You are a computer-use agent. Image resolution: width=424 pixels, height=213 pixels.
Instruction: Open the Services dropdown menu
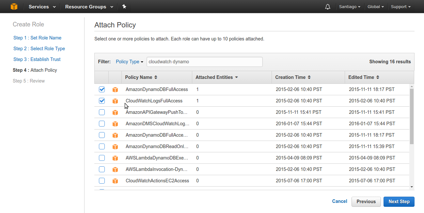click(42, 7)
